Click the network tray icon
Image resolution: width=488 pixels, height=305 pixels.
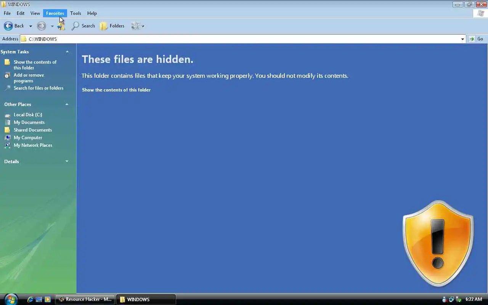451,300
